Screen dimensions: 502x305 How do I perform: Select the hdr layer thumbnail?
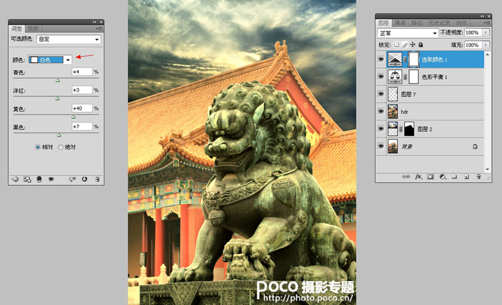392,112
